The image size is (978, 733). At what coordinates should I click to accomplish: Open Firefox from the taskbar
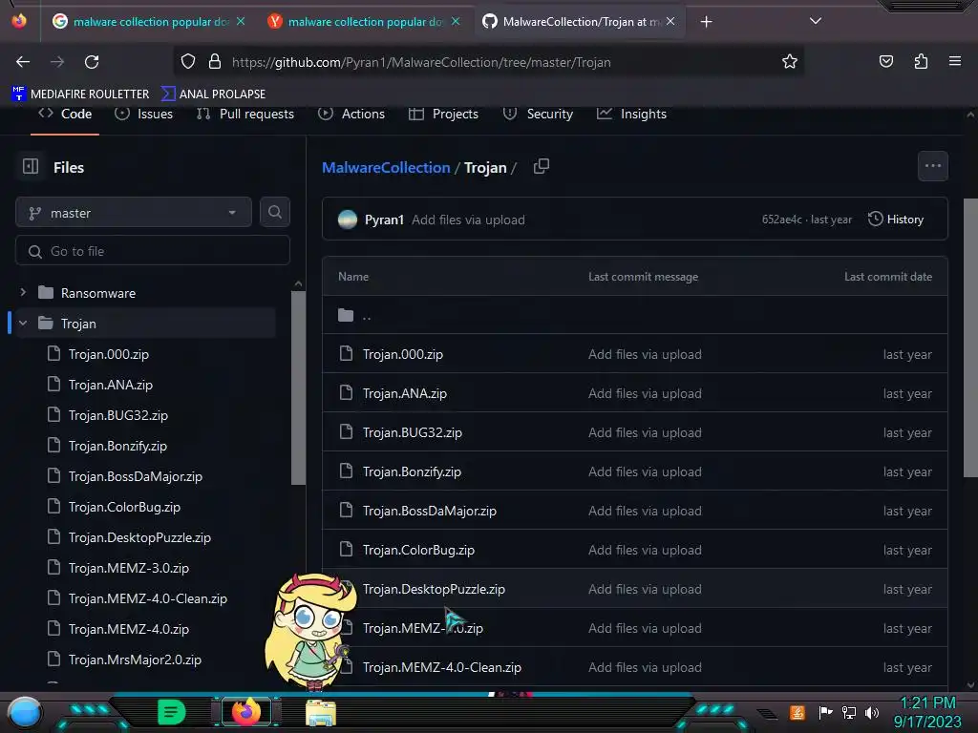coord(246,712)
